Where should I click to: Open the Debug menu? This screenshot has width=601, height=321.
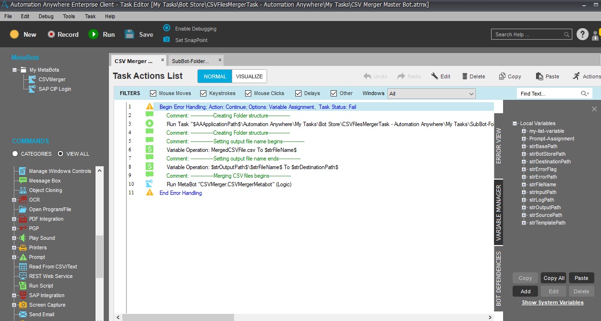[46, 16]
